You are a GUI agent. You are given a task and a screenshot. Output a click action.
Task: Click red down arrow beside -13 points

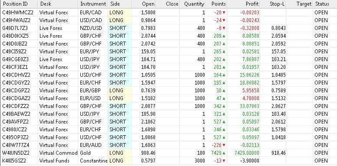tap(224, 161)
